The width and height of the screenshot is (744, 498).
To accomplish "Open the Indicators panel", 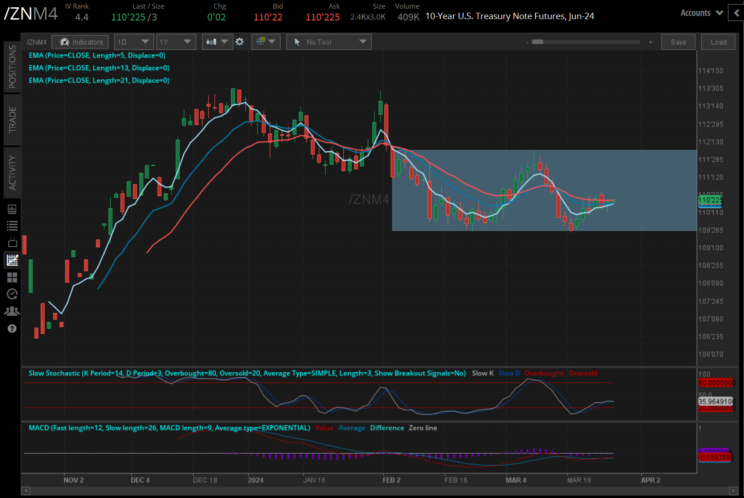I will pyautogui.click(x=80, y=42).
